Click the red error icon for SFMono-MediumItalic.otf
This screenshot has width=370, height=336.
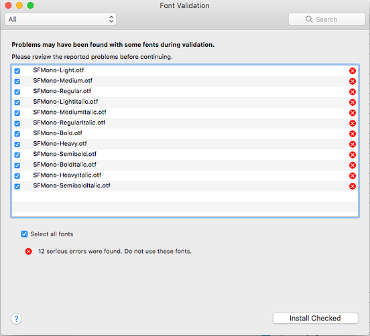pyautogui.click(x=353, y=113)
